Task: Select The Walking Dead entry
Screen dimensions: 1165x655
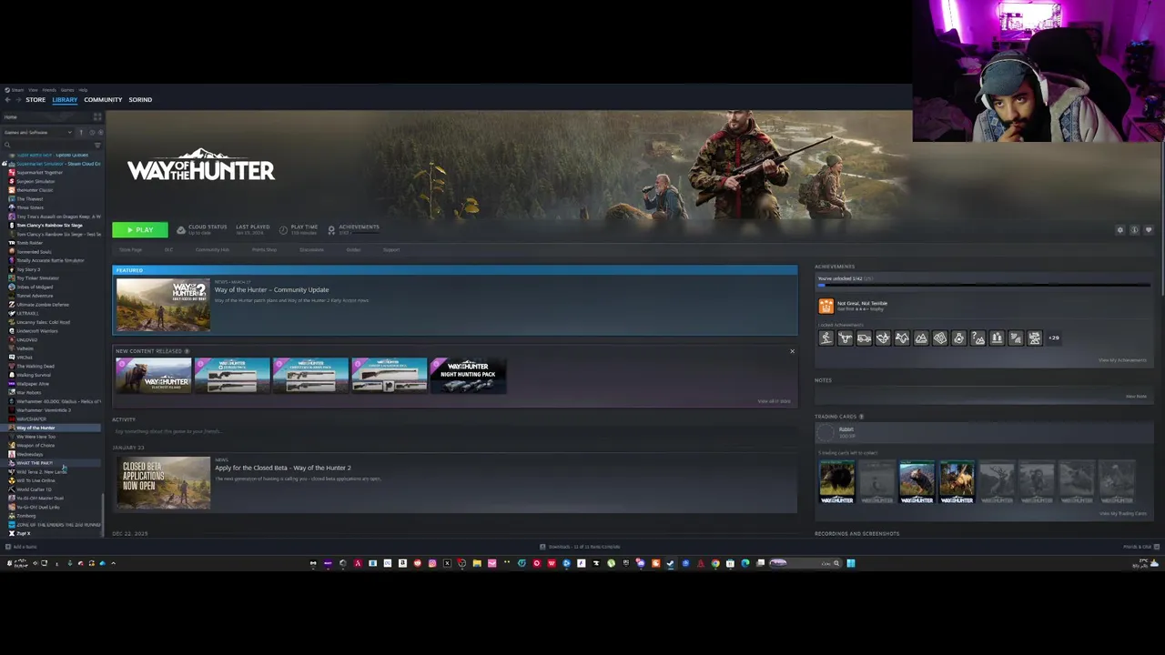Action: click(x=35, y=366)
